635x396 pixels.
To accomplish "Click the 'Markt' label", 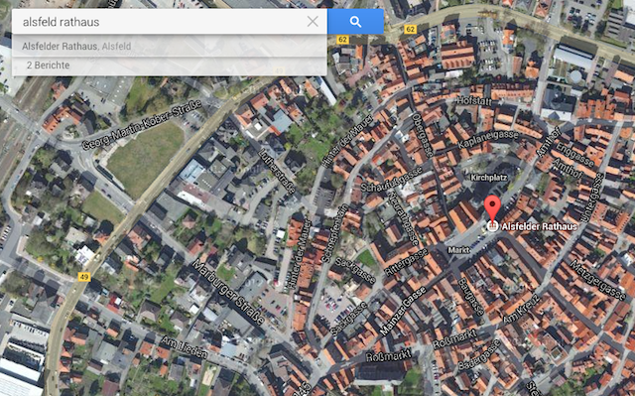I will point(459,250).
